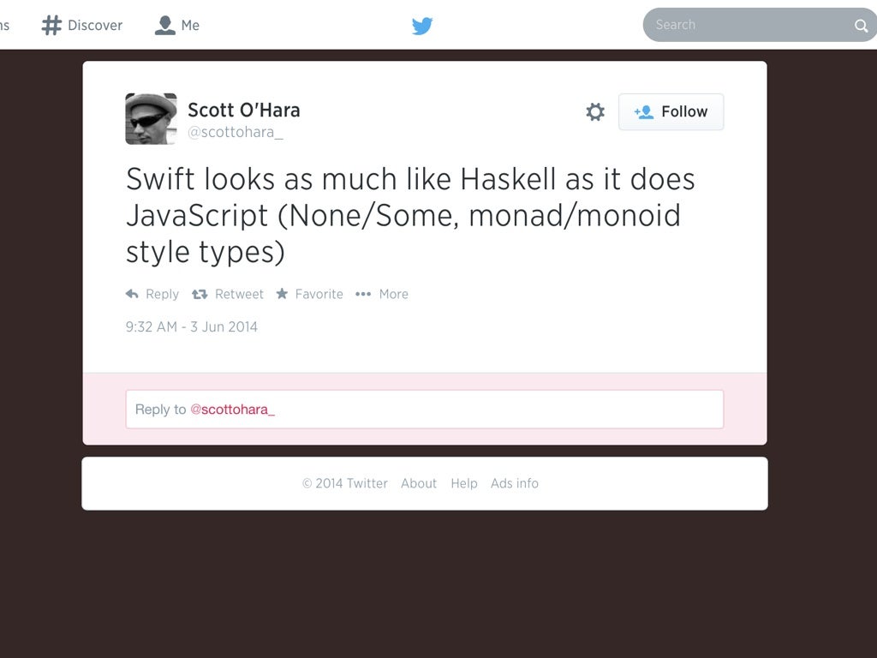
Task: Follow Scott O'Hara
Action: tap(671, 112)
